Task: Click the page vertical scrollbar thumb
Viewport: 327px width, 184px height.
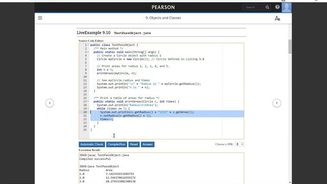Action: (x=290, y=47)
